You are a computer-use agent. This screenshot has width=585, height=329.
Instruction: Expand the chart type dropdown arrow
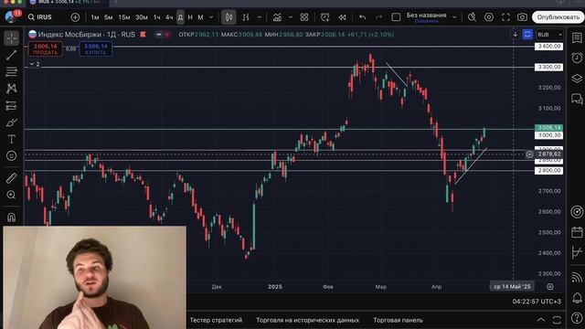click(x=260, y=17)
